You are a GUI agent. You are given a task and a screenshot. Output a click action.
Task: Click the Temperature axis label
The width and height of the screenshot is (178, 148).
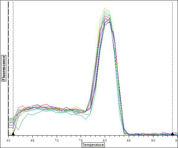point(93,145)
